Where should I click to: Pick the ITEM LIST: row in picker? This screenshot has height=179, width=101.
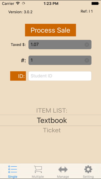(52, 111)
